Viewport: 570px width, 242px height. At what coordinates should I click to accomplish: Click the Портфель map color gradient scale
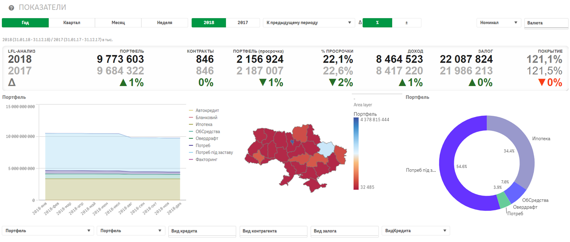356,153
